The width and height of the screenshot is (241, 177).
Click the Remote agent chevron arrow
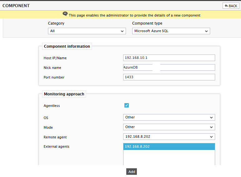(x=211, y=137)
